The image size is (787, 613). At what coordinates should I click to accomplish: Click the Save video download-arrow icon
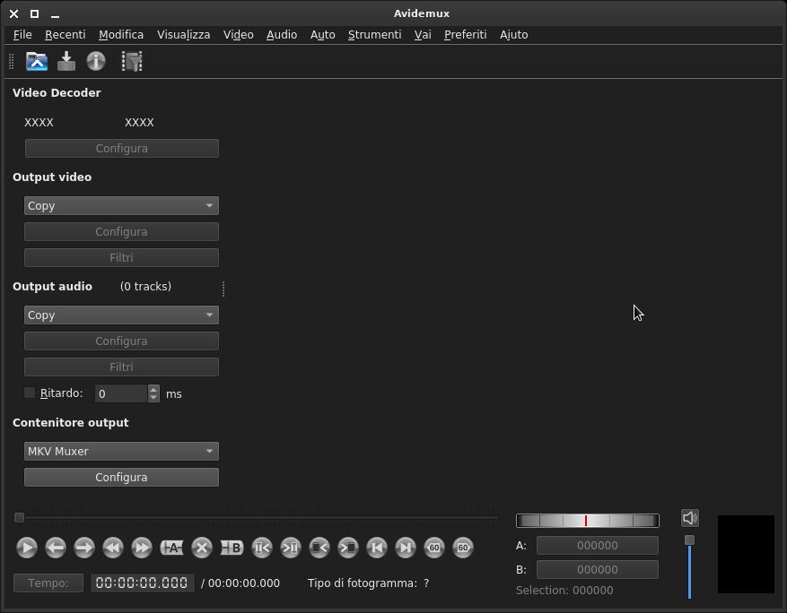click(x=66, y=61)
